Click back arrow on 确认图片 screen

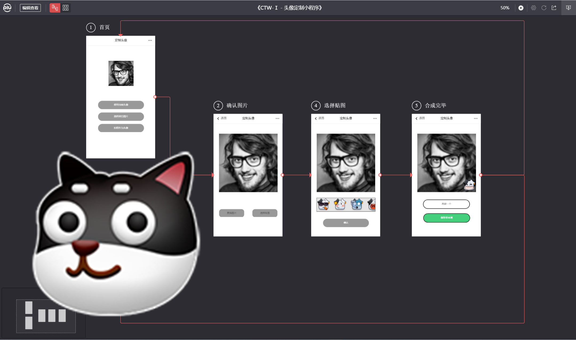point(218,118)
